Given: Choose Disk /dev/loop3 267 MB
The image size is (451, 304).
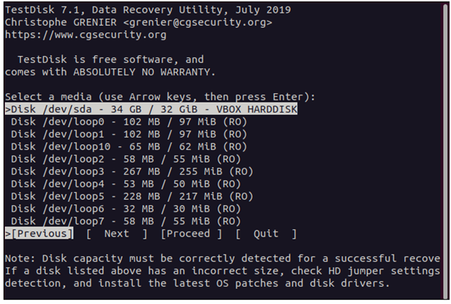Looking at the screenshot, I should click(x=132, y=171).
